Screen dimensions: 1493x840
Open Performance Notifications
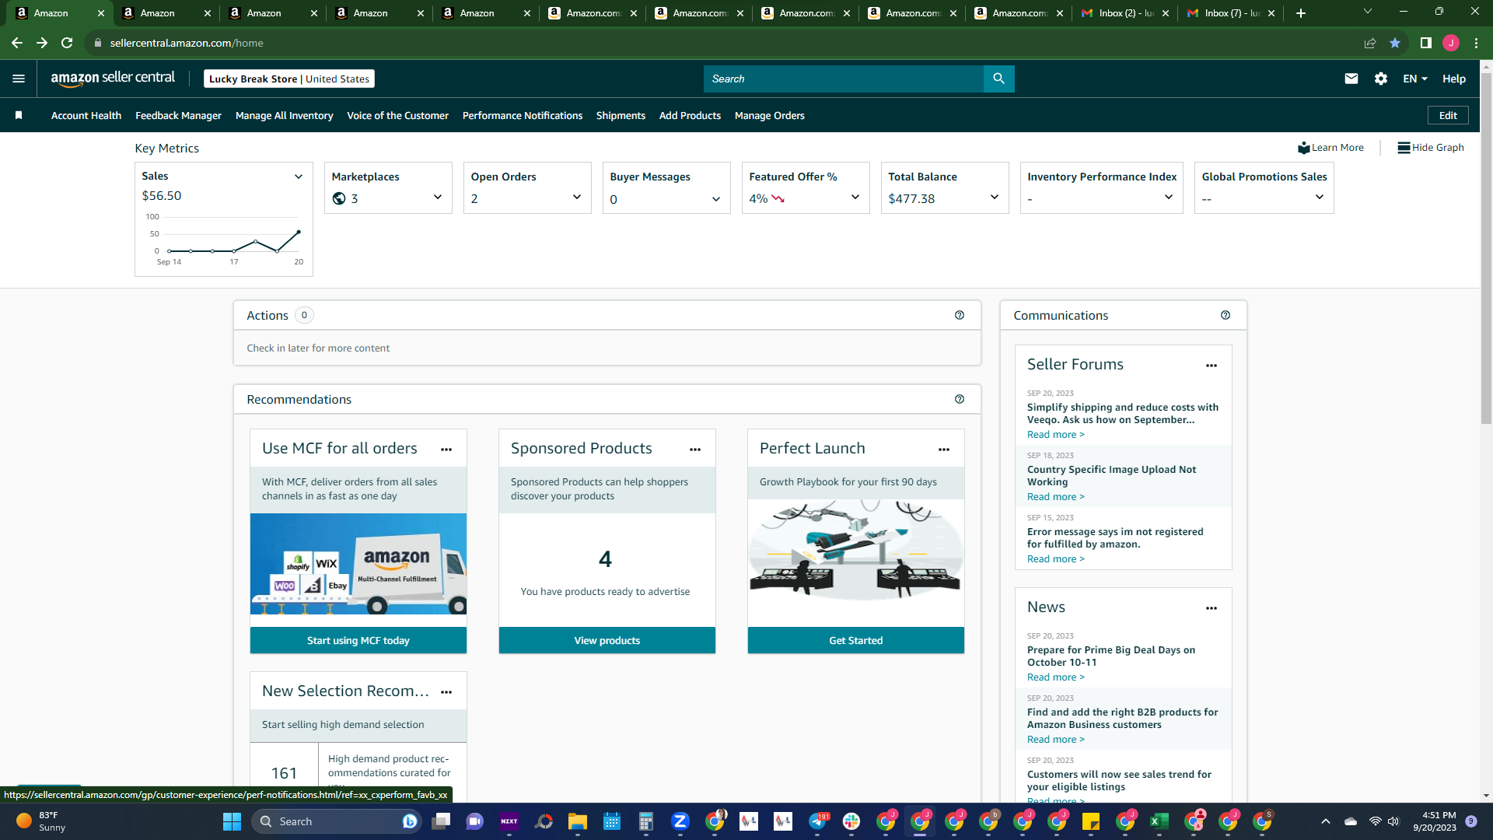[x=523, y=115]
